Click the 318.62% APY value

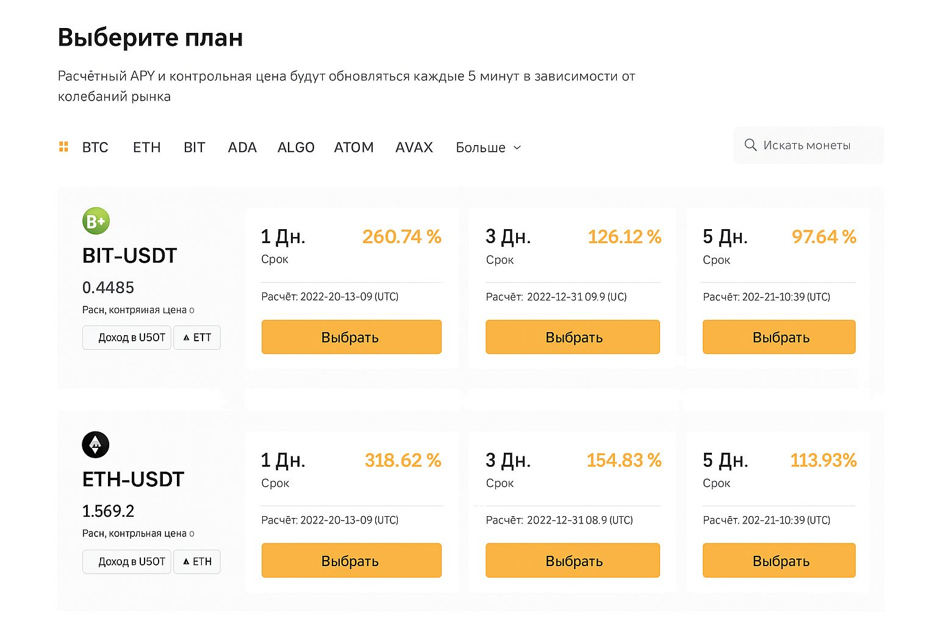pyautogui.click(x=402, y=461)
